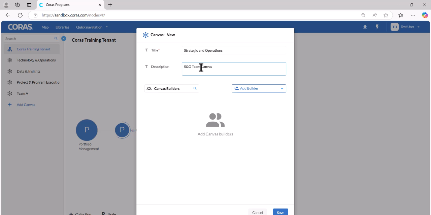Click the Canvas Builders search icon
This screenshot has width=431, height=215.
[x=195, y=88]
